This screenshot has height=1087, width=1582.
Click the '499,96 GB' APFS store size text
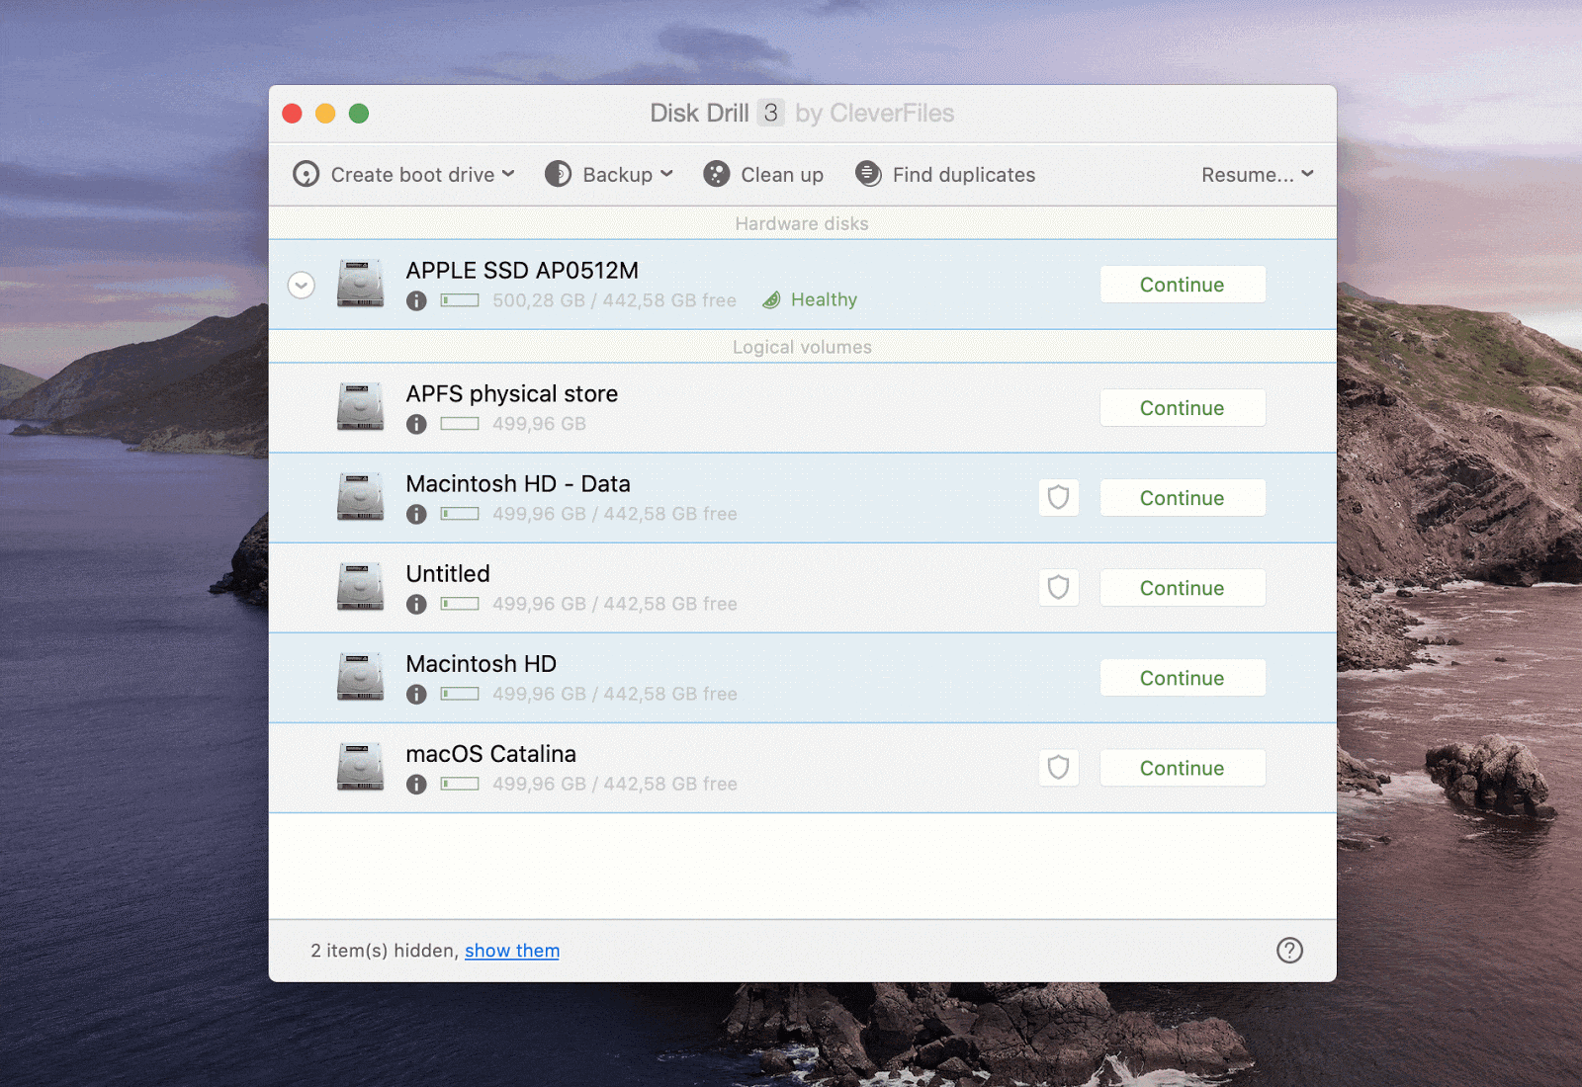[540, 424]
